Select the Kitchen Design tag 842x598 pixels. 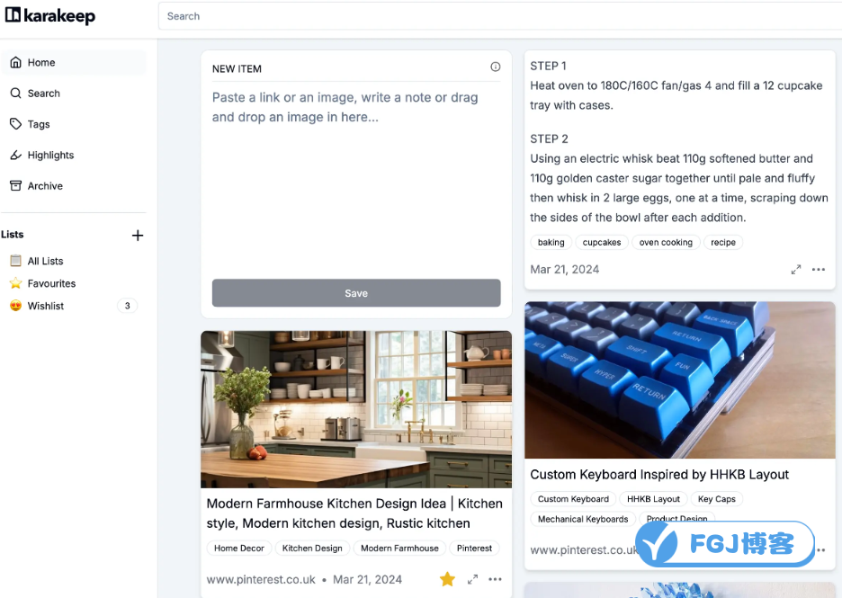(312, 548)
